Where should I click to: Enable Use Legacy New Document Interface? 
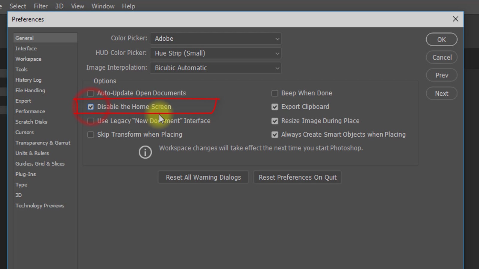point(90,121)
